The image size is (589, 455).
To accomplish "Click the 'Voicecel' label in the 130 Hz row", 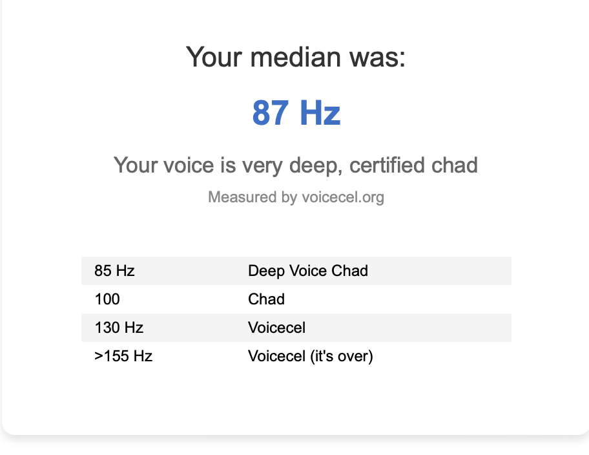I will tap(276, 328).
